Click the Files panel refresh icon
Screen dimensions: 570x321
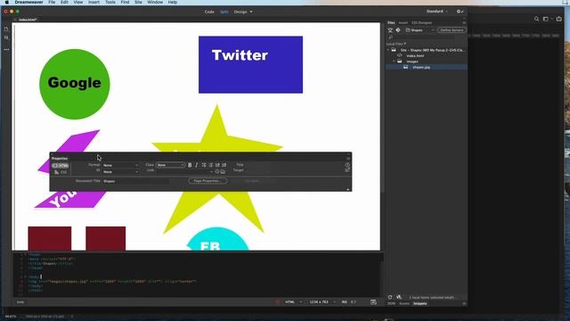pos(390,297)
